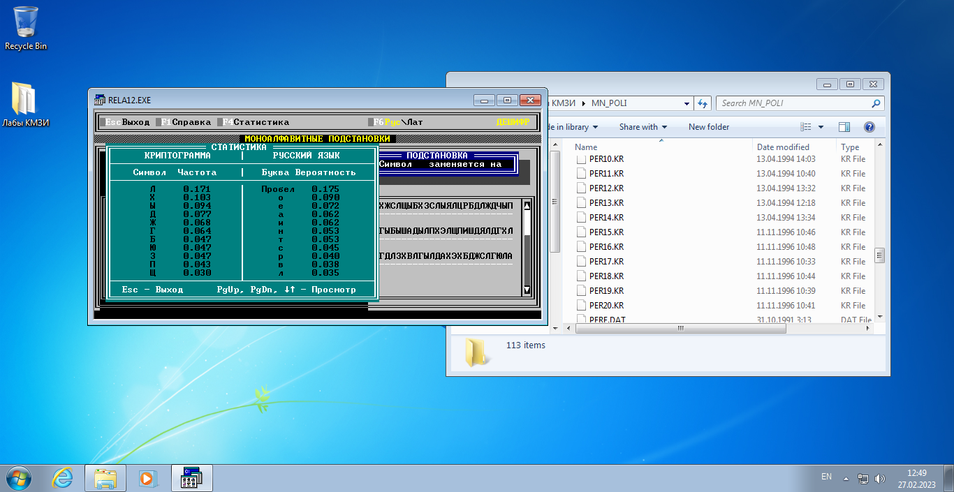Click frequency value 0.030
The height and width of the screenshot is (492, 954).
pyautogui.click(x=197, y=273)
